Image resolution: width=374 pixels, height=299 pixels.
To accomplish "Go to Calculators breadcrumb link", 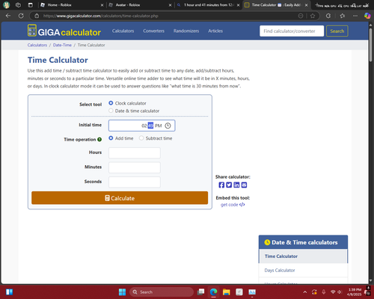I will click(37, 45).
